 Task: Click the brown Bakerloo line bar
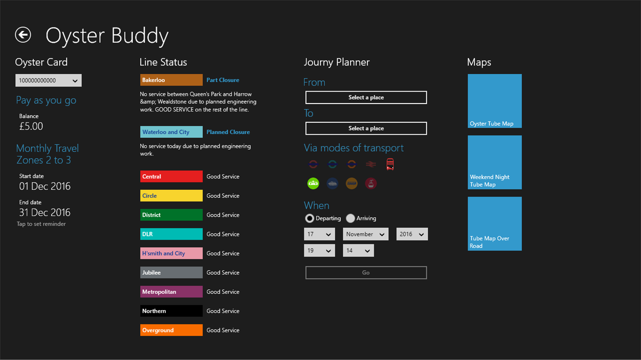point(171,80)
